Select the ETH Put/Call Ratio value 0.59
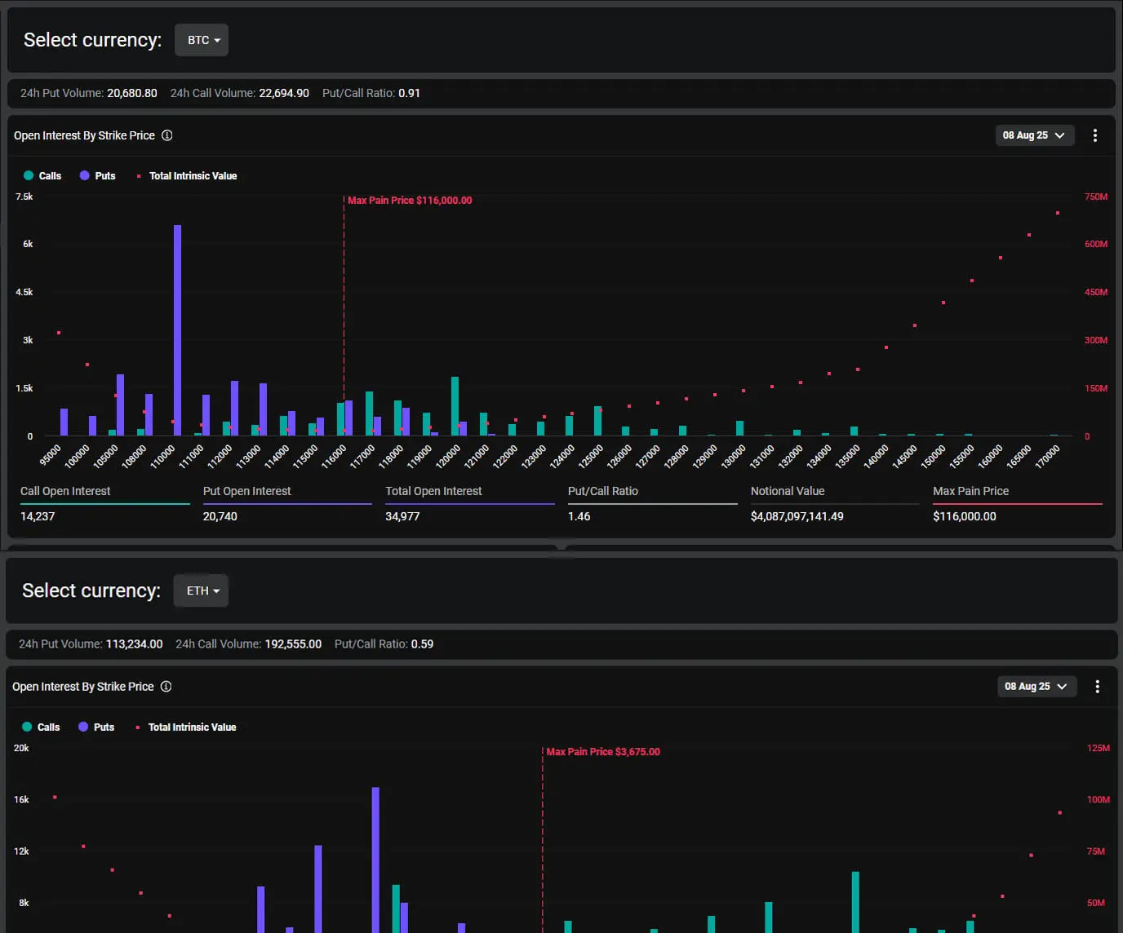The image size is (1123, 933). tap(422, 644)
